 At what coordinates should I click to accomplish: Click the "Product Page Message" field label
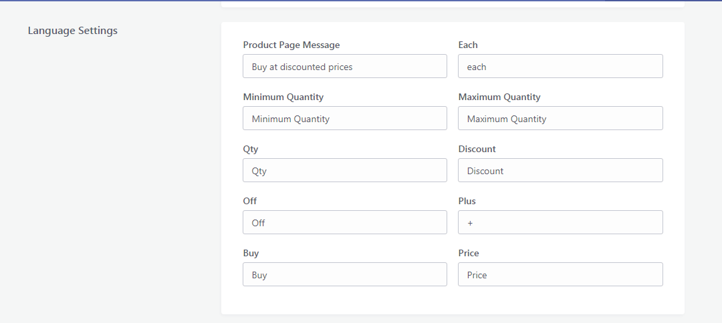coord(291,45)
